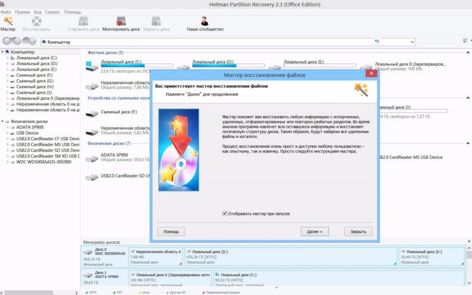Select Локальный диск (C:) drive icon in main panel

pos(92,66)
